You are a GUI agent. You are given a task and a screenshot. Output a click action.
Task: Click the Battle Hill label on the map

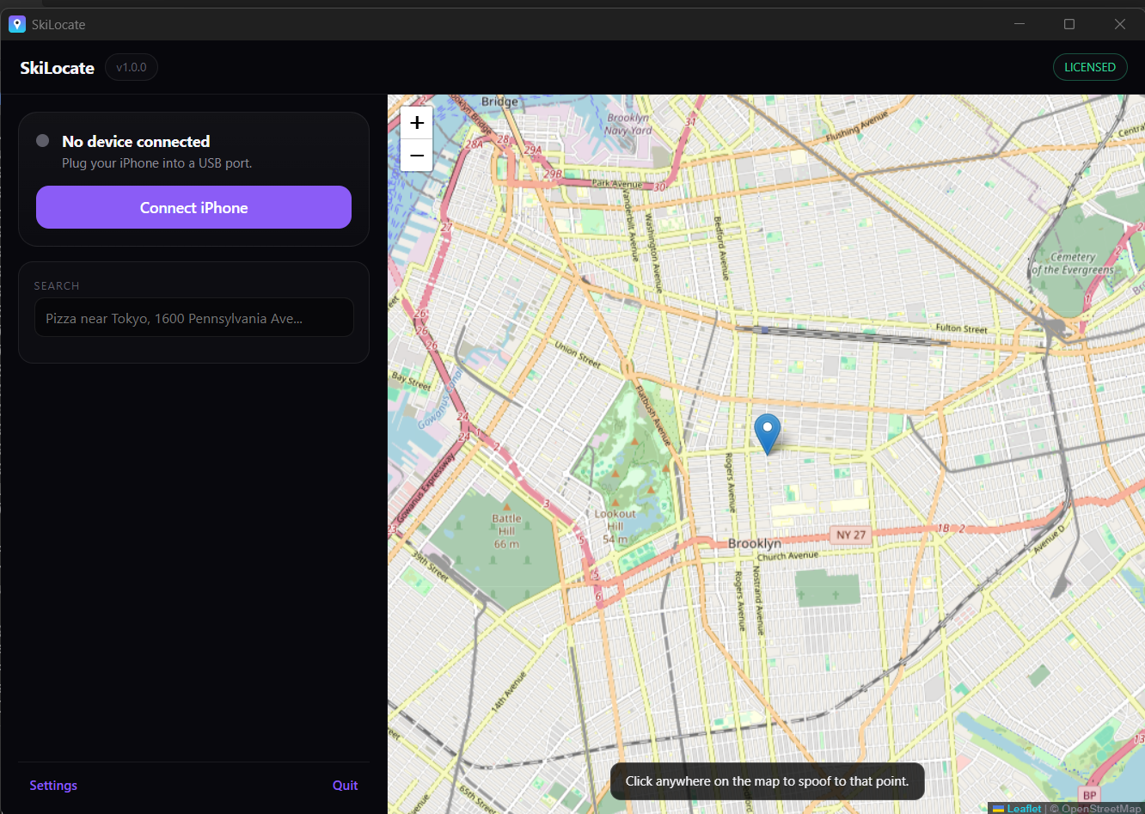click(x=506, y=531)
